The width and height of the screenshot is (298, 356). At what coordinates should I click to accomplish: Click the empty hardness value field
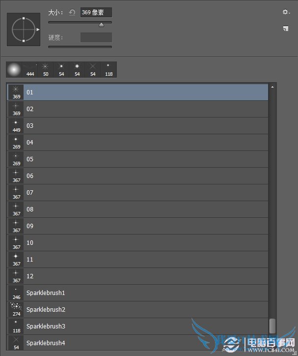pyautogui.click(x=96, y=37)
